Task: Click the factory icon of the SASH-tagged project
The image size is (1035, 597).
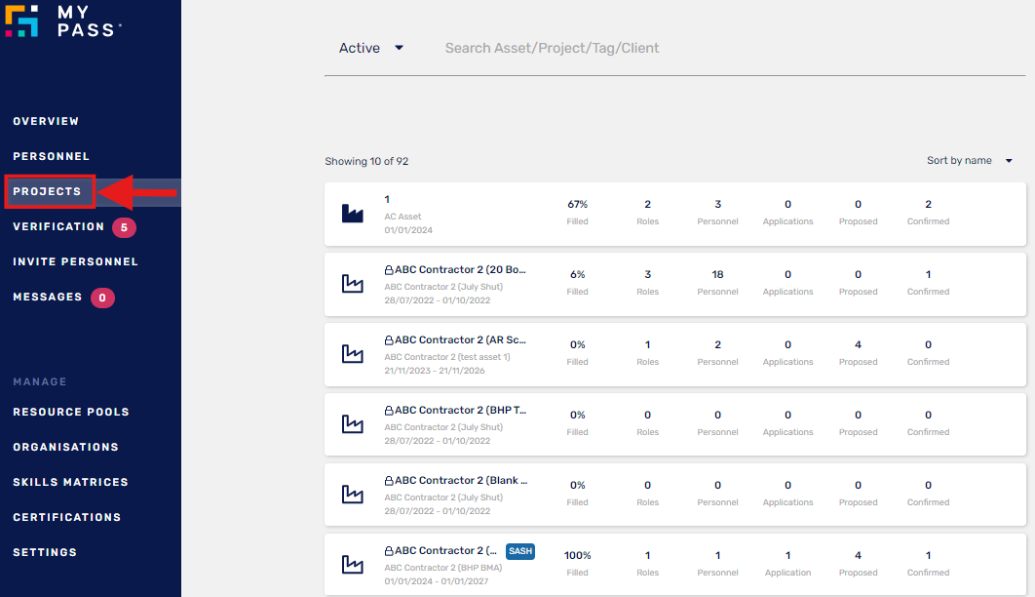Action: [x=352, y=565]
